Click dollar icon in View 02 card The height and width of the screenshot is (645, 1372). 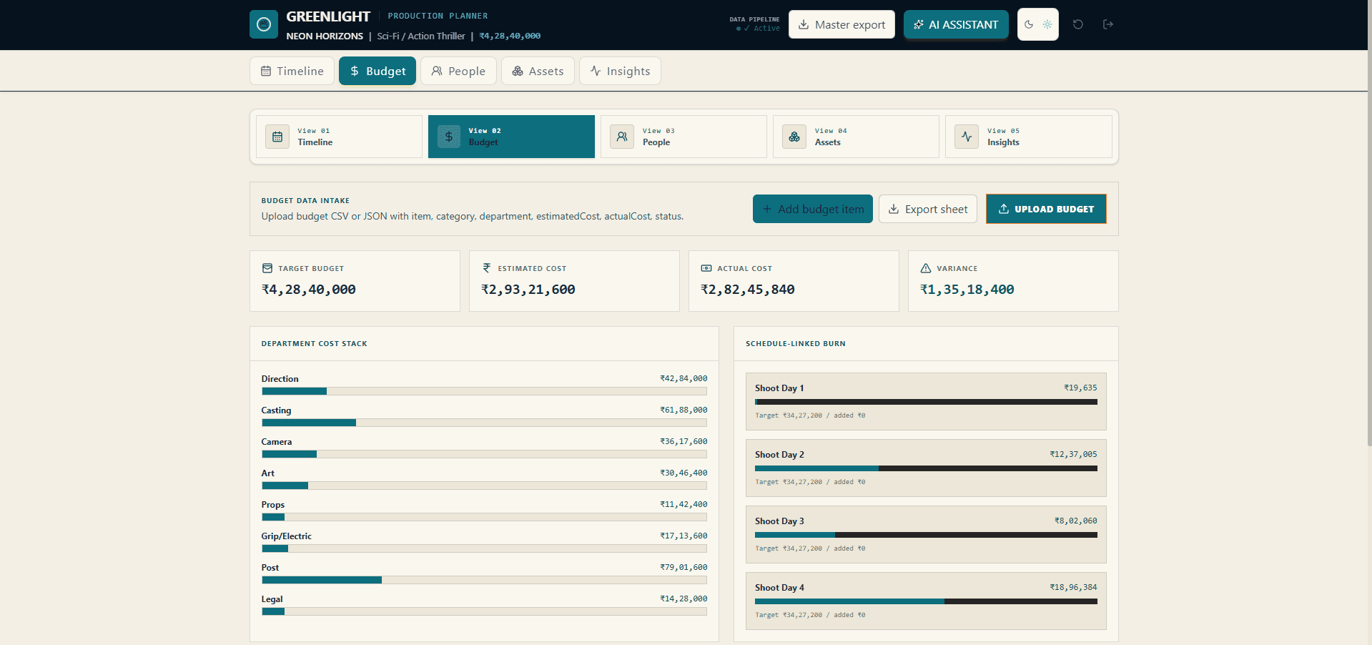click(x=449, y=137)
